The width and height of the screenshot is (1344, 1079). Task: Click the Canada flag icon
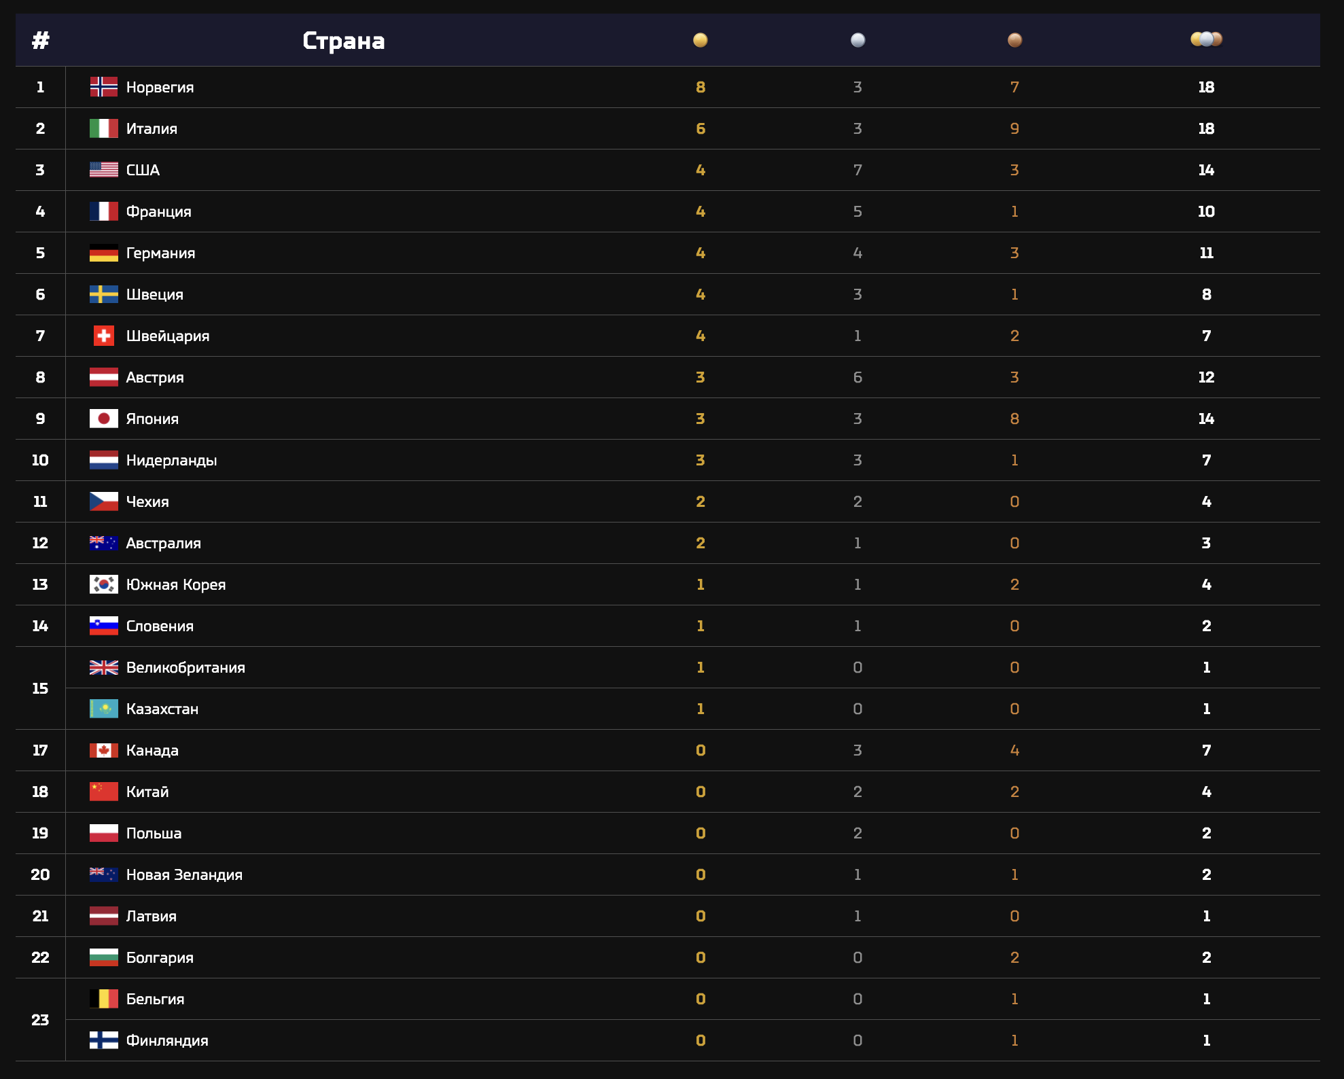tap(103, 750)
